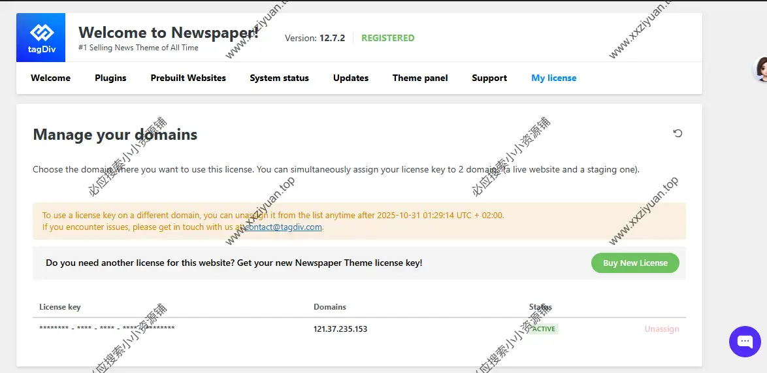Open the purple chat bubble widget
The height and width of the screenshot is (373, 767).
tap(745, 341)
